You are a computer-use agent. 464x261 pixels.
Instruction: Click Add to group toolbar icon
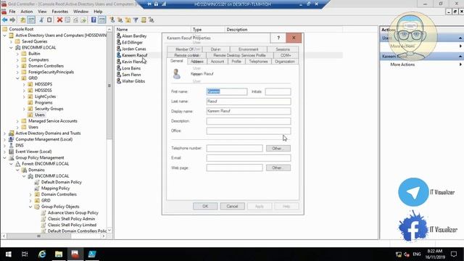pos(152,20)
